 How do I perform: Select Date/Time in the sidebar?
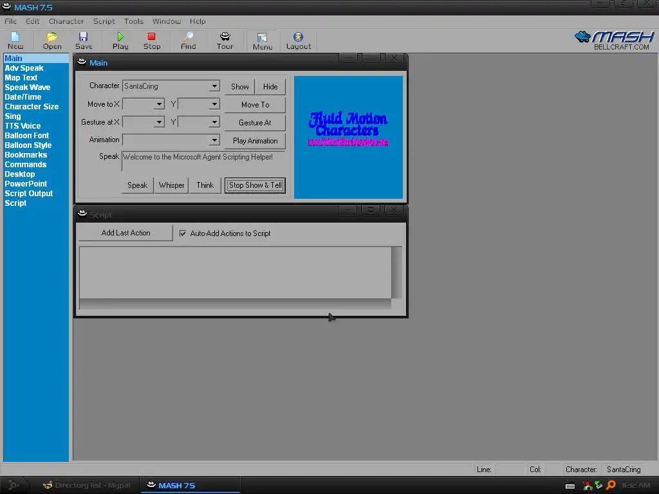click(x=23, y=97)
